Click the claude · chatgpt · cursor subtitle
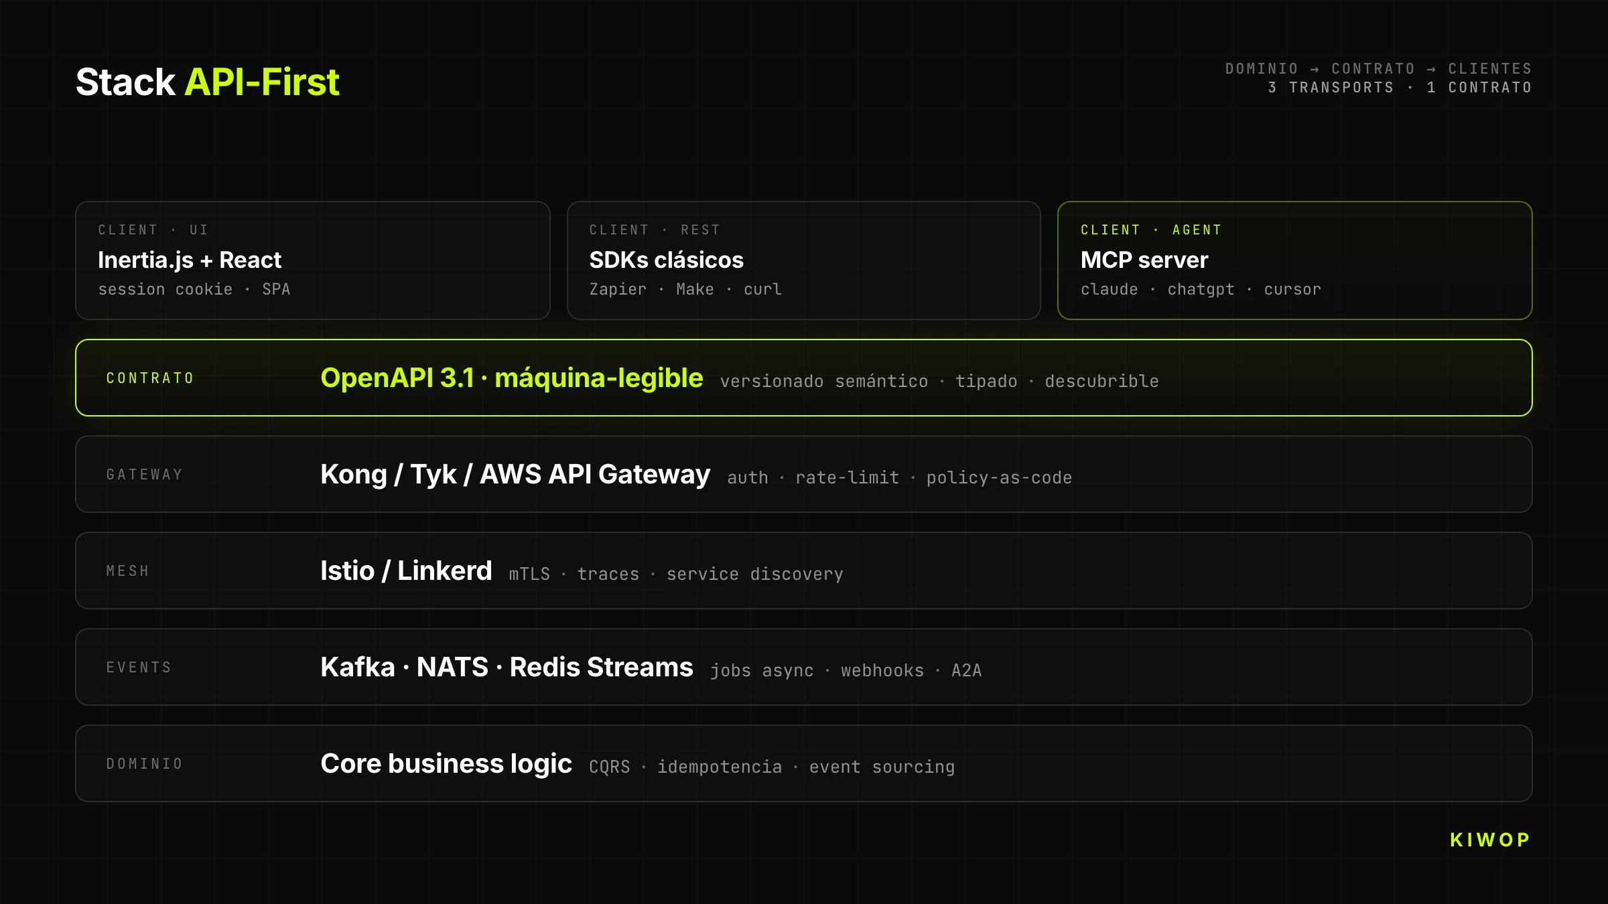This screenshot has width=1608, height=904. 1201,289
